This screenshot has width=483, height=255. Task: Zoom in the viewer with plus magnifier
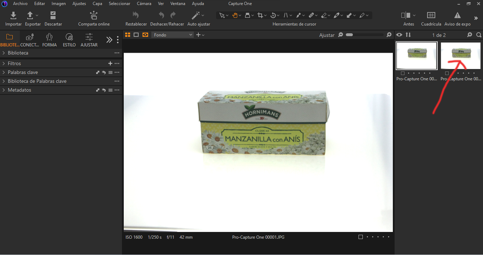click(x=389, y=35)
